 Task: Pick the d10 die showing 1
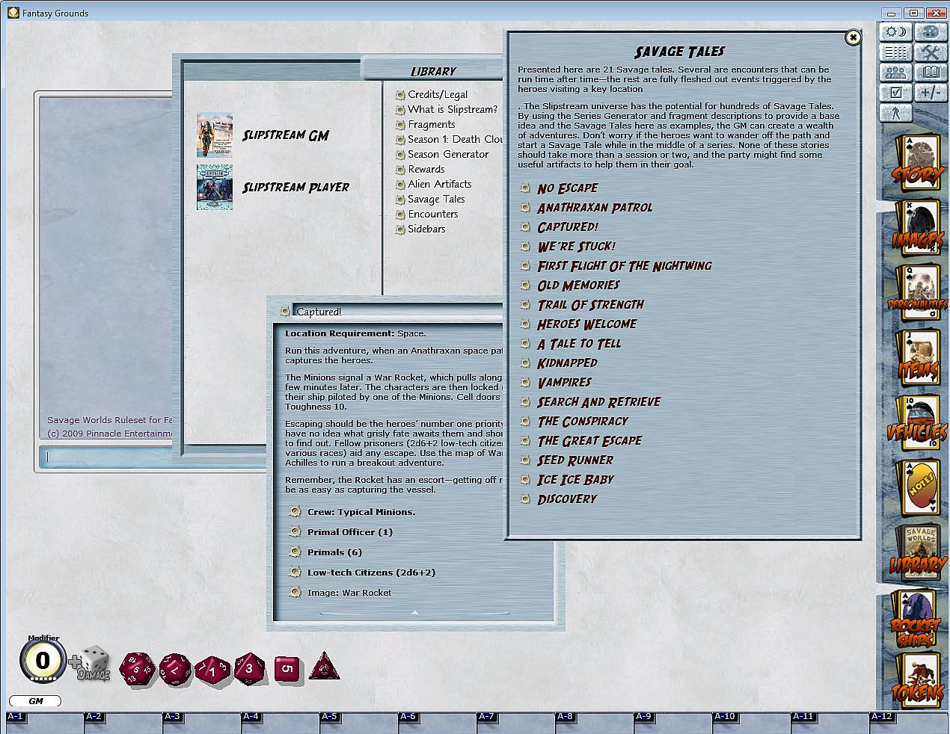click(212, 670)
